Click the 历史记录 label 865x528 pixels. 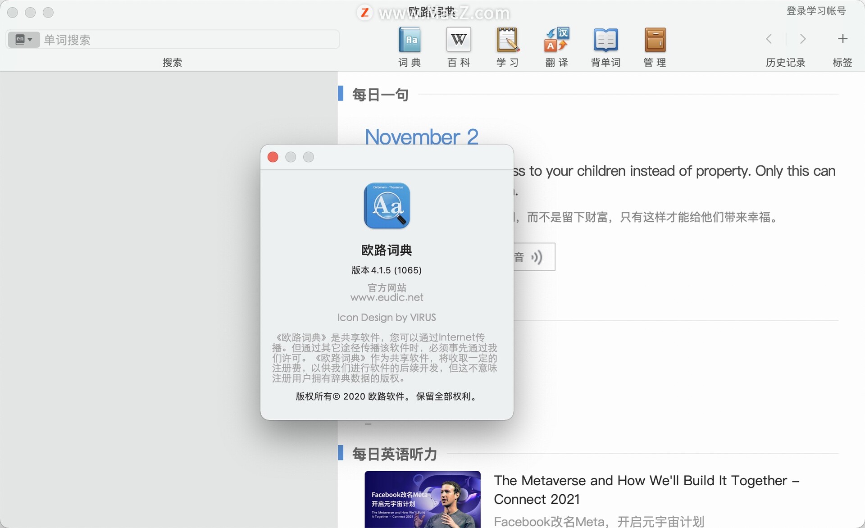point(785,63)
